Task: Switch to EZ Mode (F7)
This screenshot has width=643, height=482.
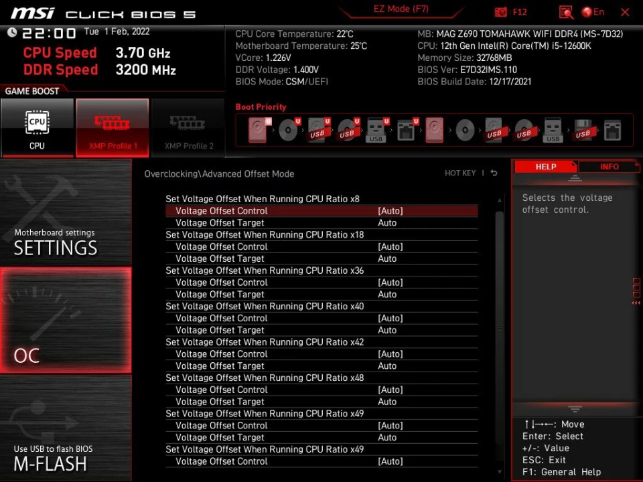Action: tap(401, 9)
